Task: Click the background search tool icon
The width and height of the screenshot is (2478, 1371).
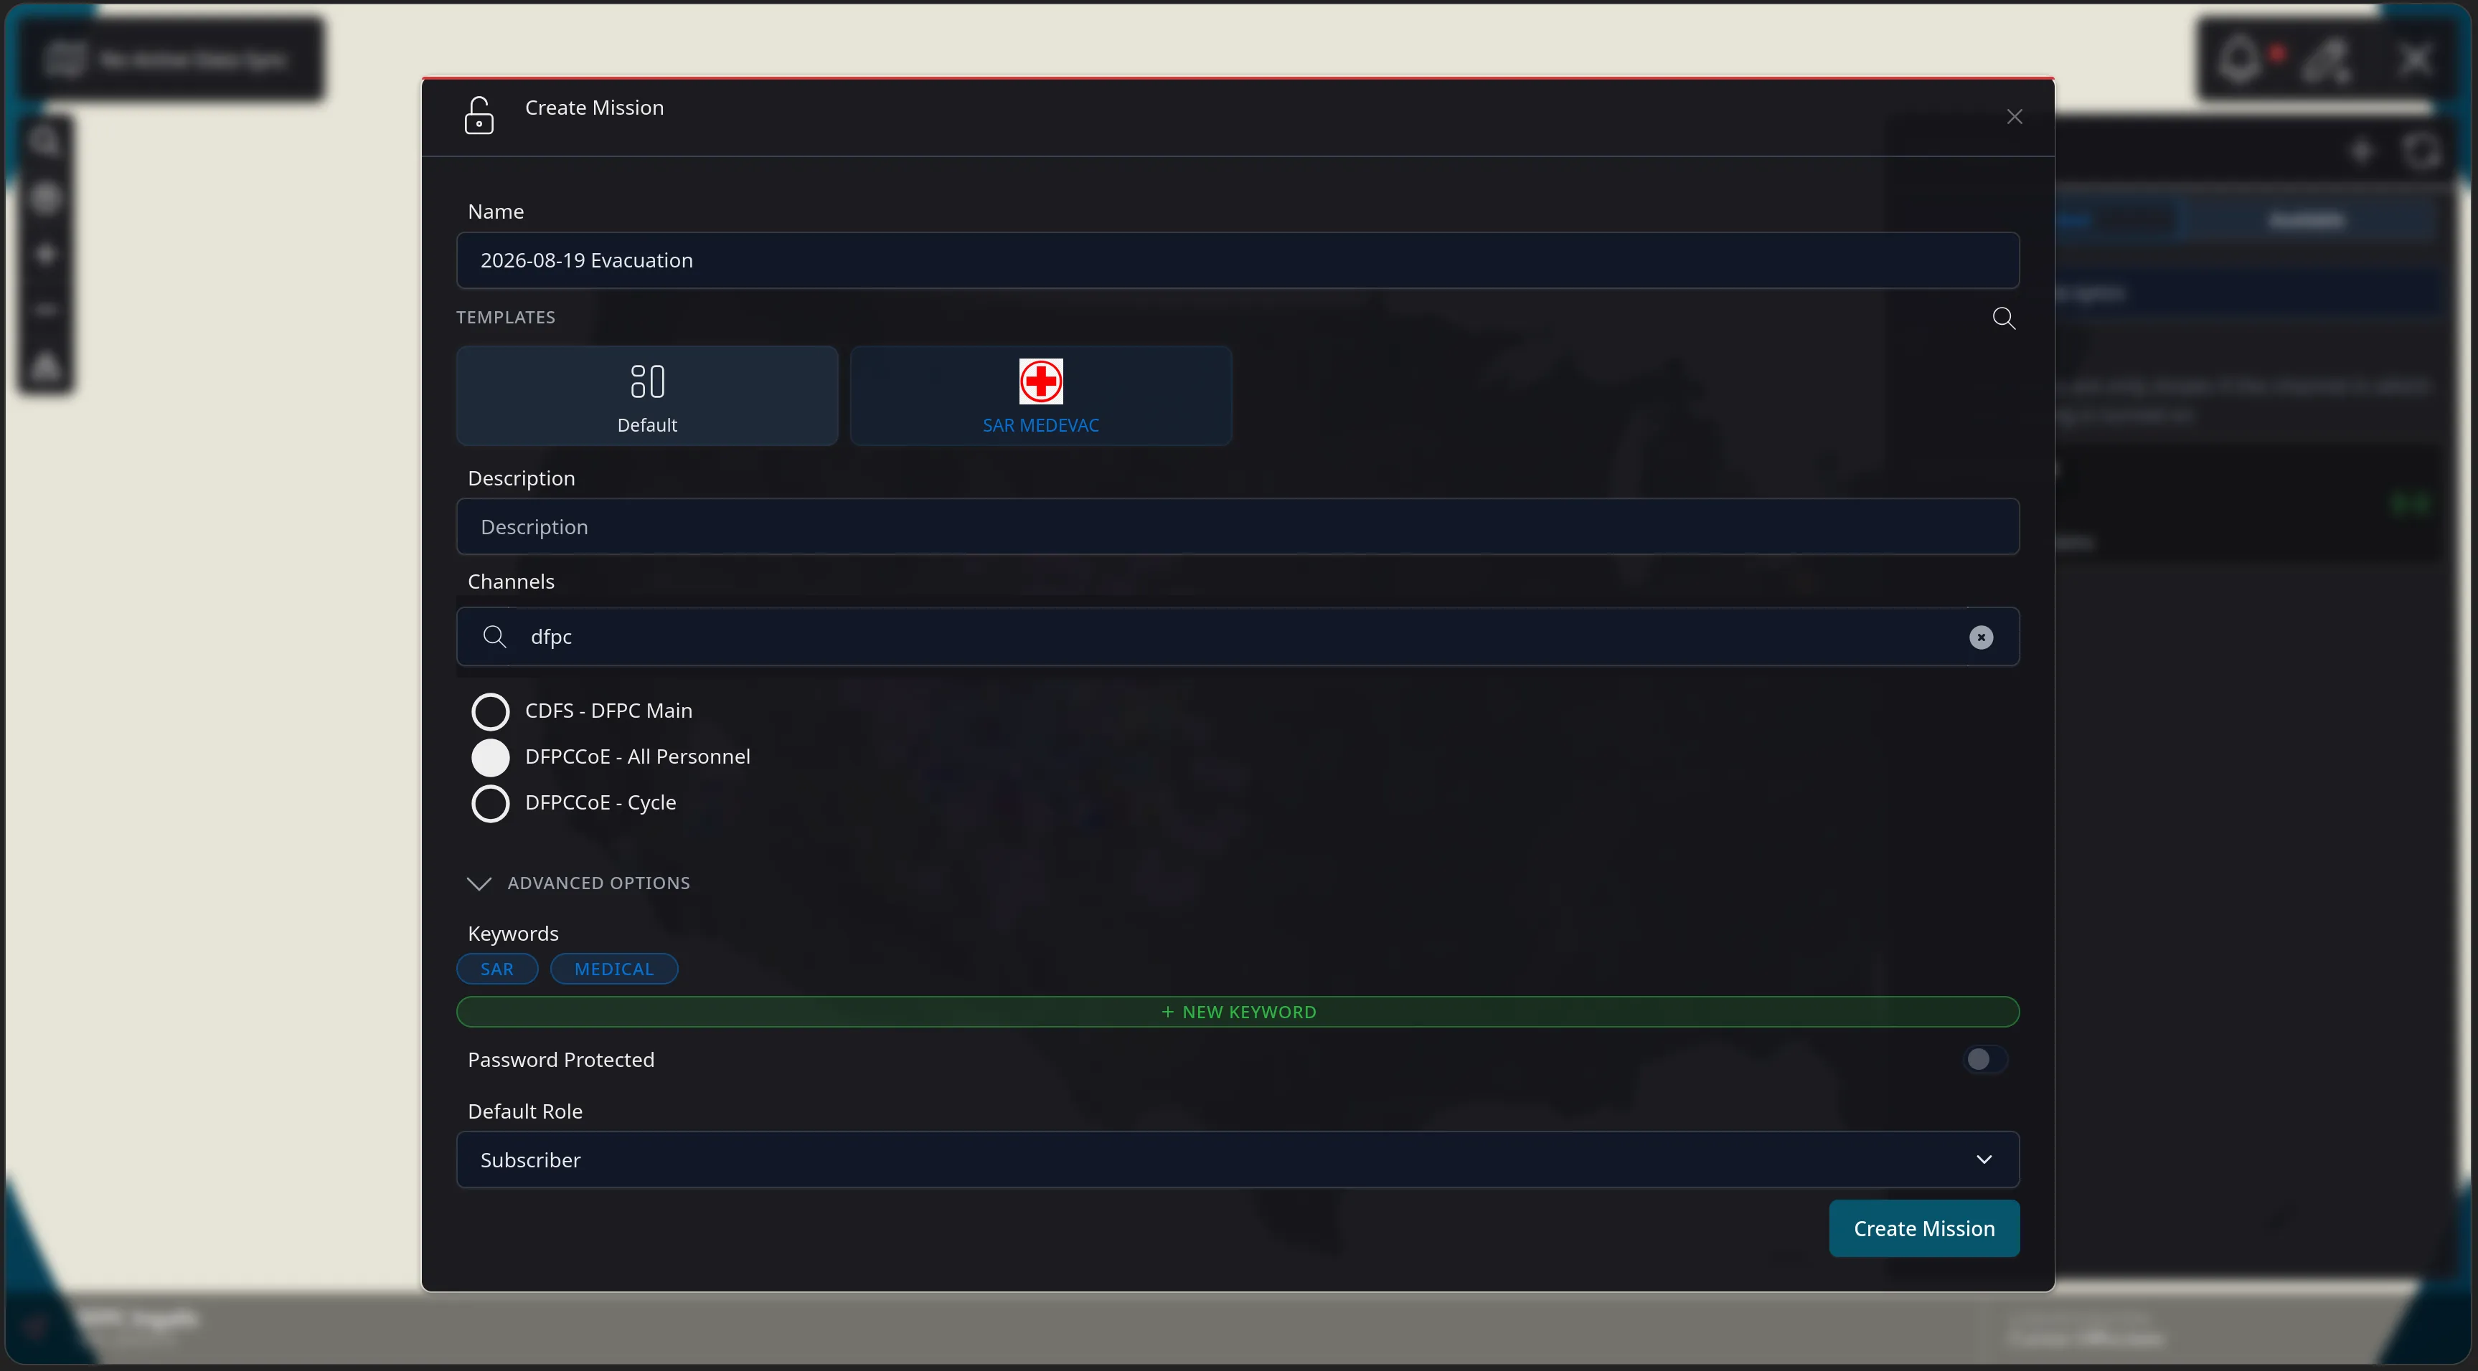Action: (x=45, y=142)
